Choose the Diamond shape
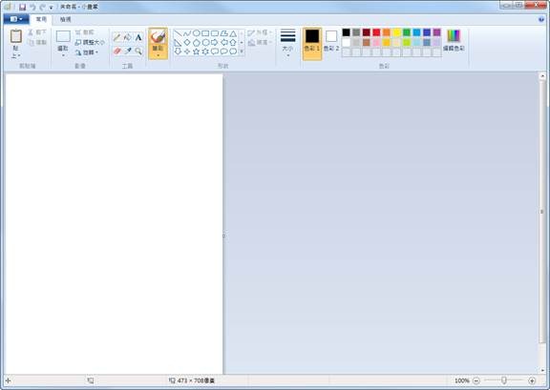550x390 pixels. pyautogui.click(x=187, y=42)
